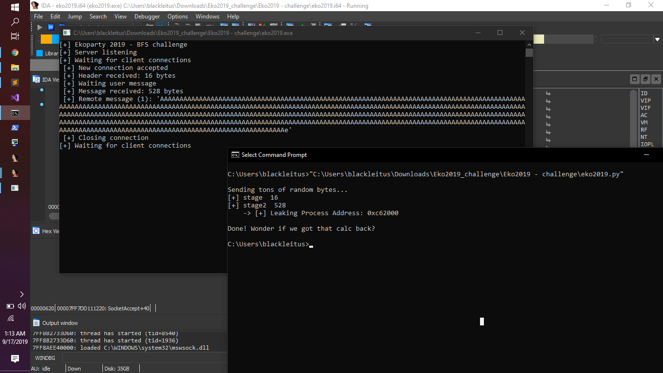Launch Google Chrome from the taskbar
This screenshot has width=663, height=373.
point(15,52)
